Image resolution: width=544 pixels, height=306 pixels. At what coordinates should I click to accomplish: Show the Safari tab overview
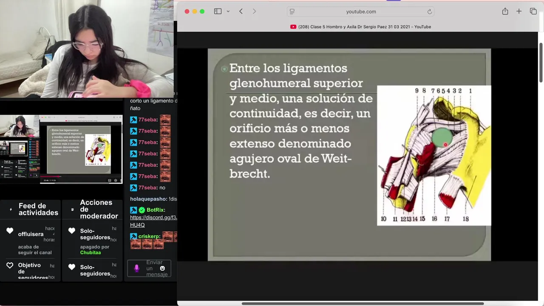(x=533, y=11)
